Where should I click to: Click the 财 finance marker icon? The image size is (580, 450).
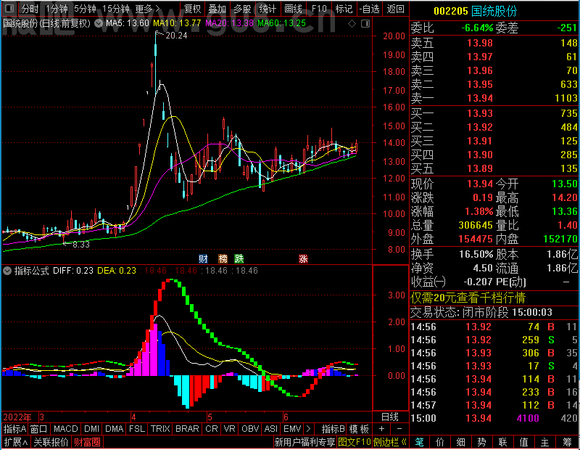click(203, 258)
